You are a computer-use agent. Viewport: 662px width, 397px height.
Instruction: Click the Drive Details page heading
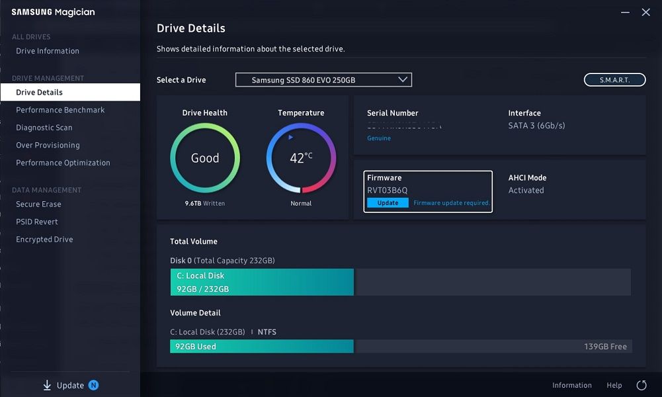pyautogui.click(x=191, y=28)
